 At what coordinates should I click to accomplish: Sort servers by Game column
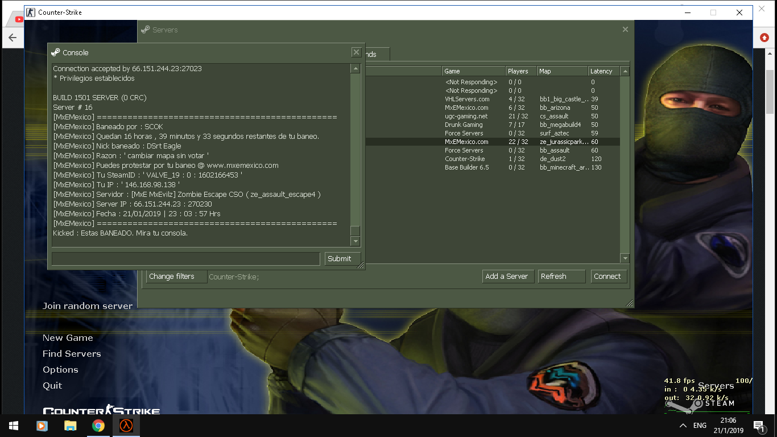point(474,71)
